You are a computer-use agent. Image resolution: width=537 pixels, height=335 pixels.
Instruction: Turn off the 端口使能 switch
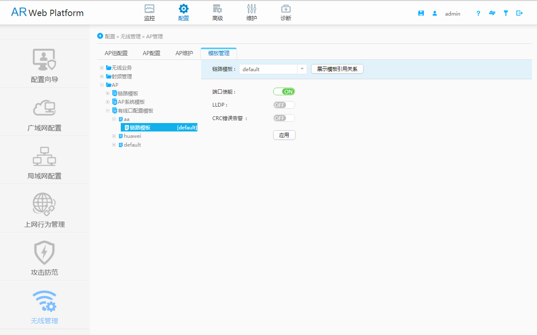[x=284, y=91]
